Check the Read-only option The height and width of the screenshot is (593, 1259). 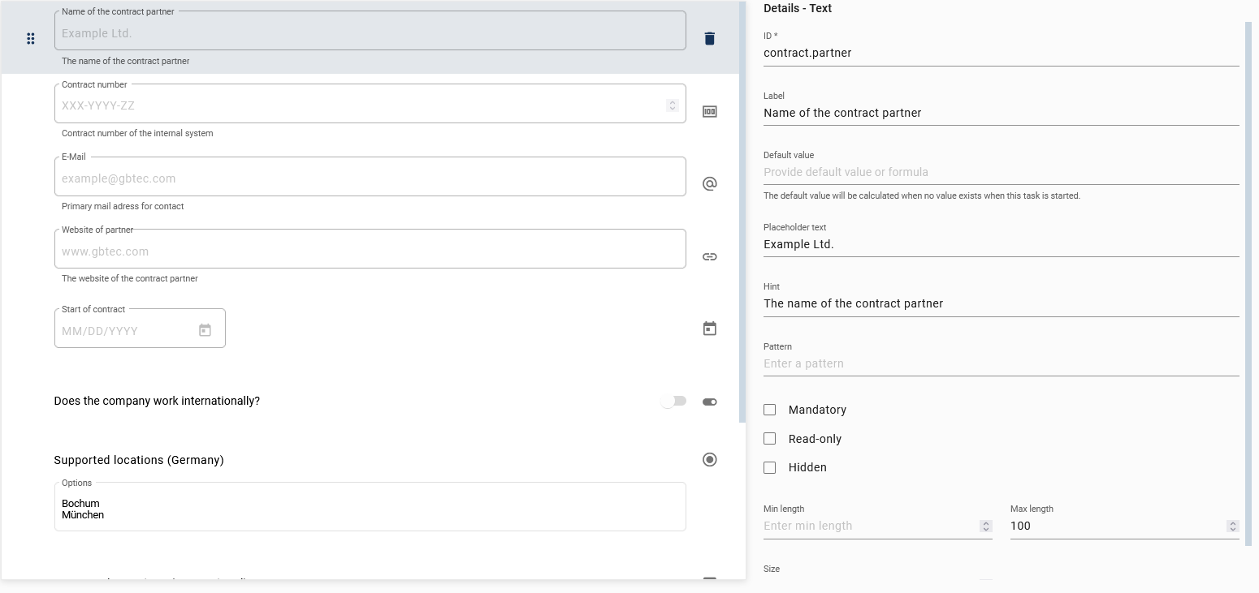[x=769, y=438]
